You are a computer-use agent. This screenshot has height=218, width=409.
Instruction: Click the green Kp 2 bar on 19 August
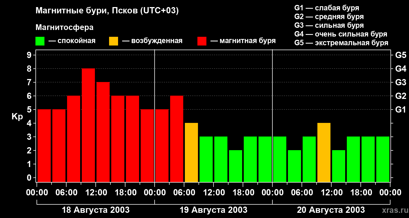pyautogui.click(x=236, y=166)
